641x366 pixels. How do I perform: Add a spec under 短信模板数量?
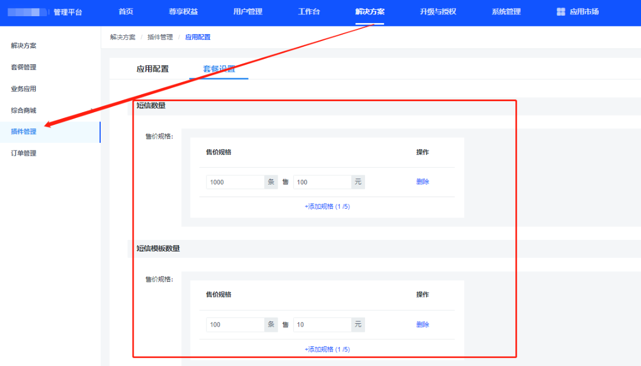pyautogui.click(x=327, y=349)
